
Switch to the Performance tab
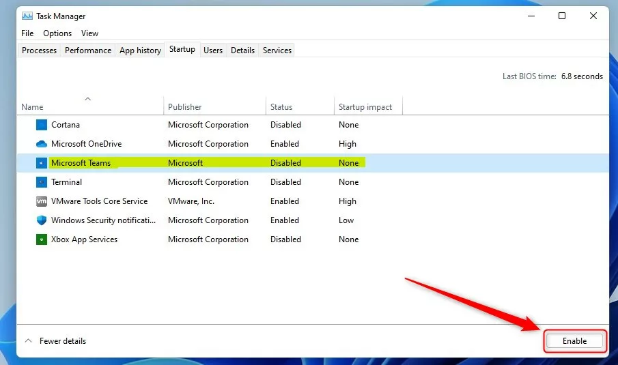(88, 50)
